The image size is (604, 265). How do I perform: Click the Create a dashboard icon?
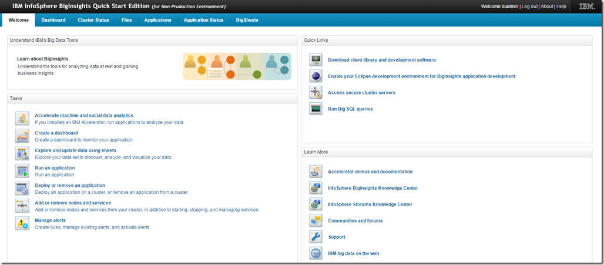coord(22,136)
